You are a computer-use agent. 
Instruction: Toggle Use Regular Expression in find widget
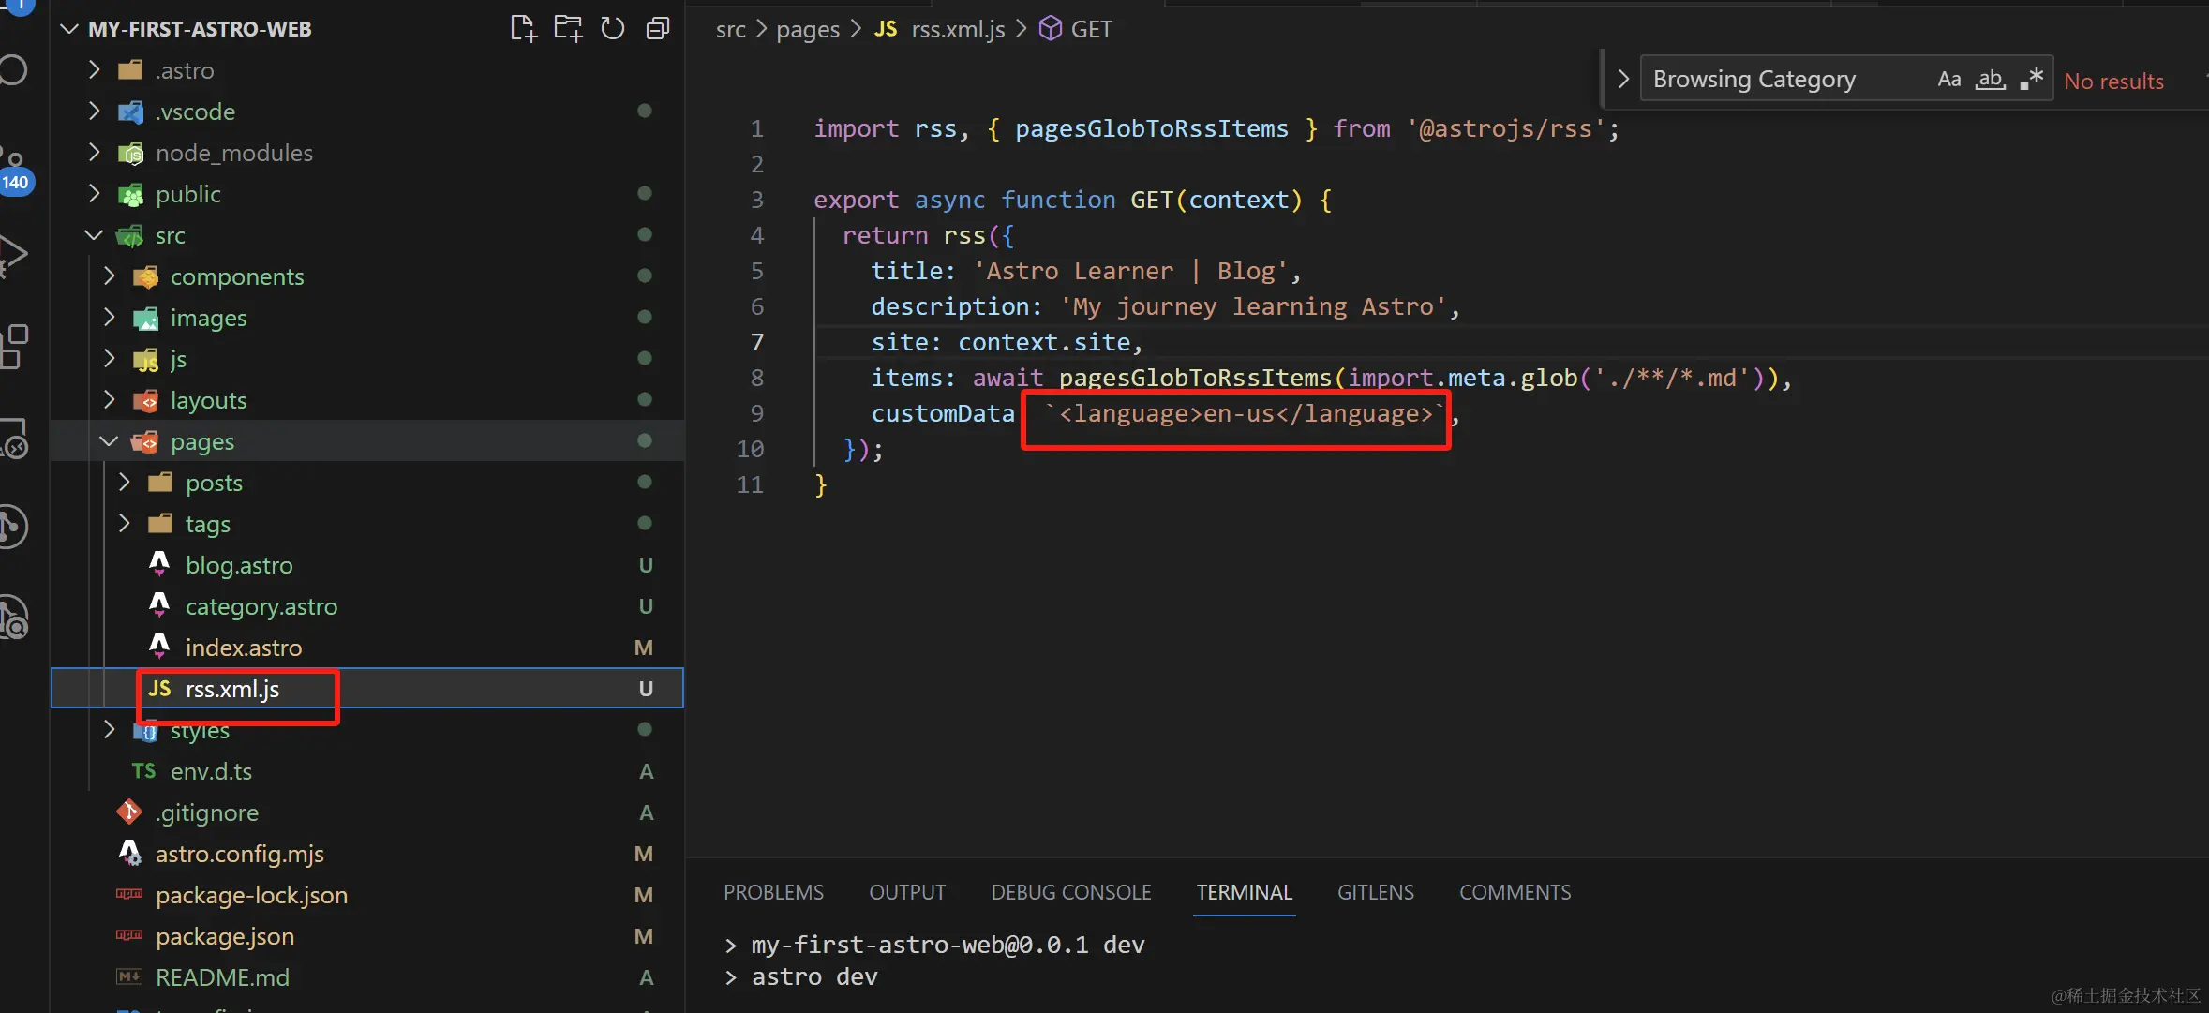tap(2031, 80)
